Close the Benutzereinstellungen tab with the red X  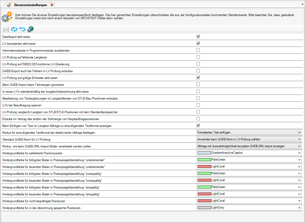click(x=52, y=5)
